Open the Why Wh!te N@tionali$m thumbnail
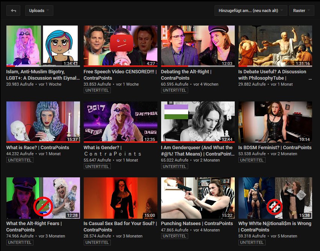The height and width of the screenshot is (251, 320). 275,198
